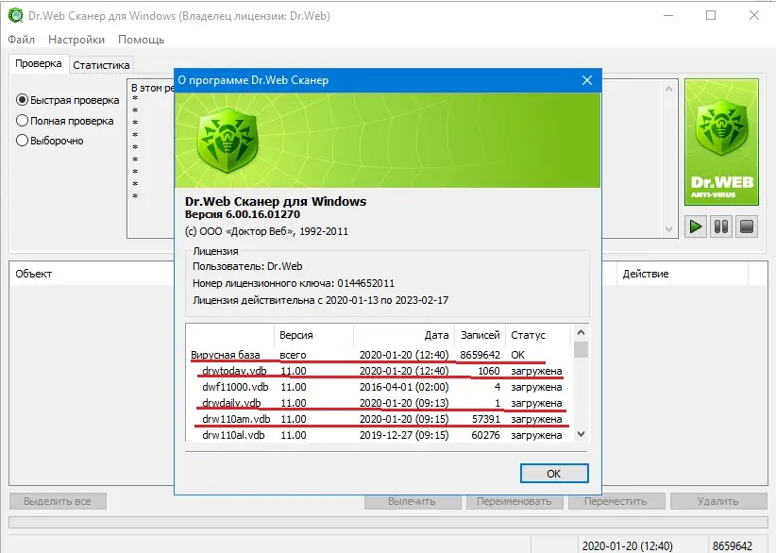Click the Выделить все button
Viewport: 776px width, 553px height.
click(x=58, y=501)
